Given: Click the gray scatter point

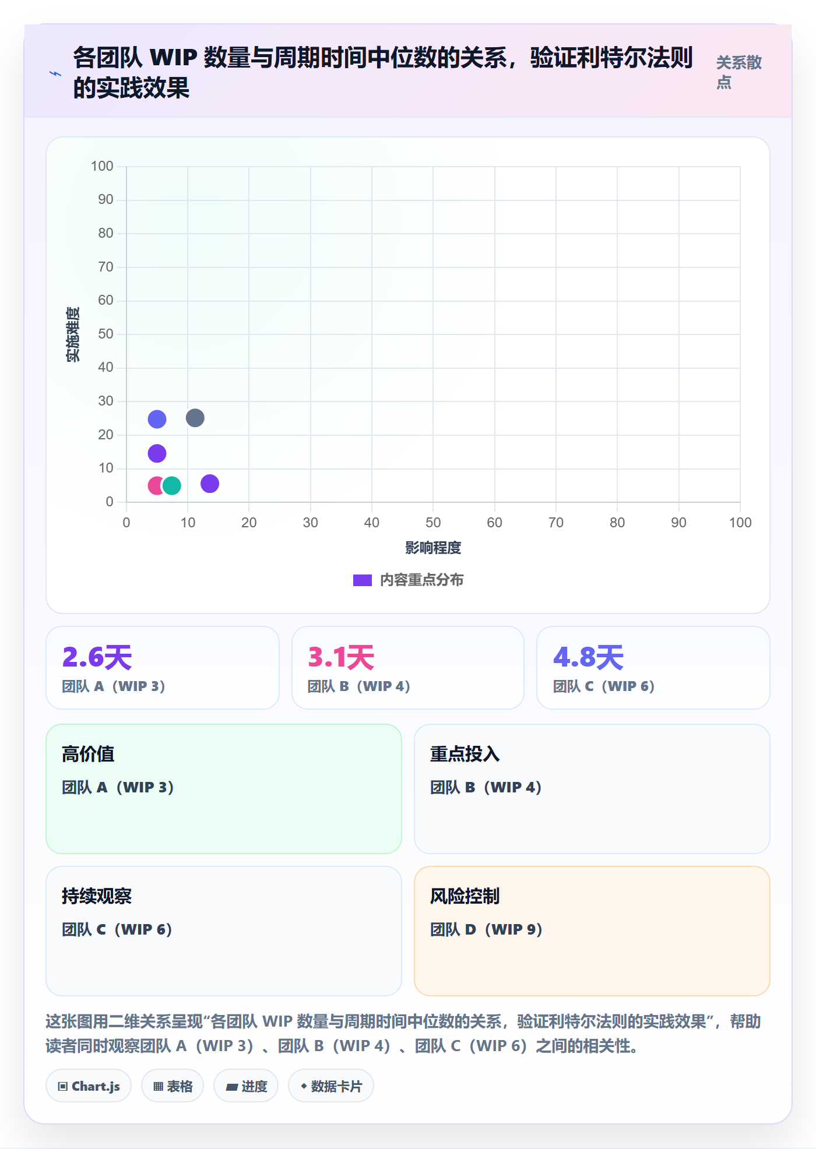Looking at the screenshot, I should click(195, 418).
